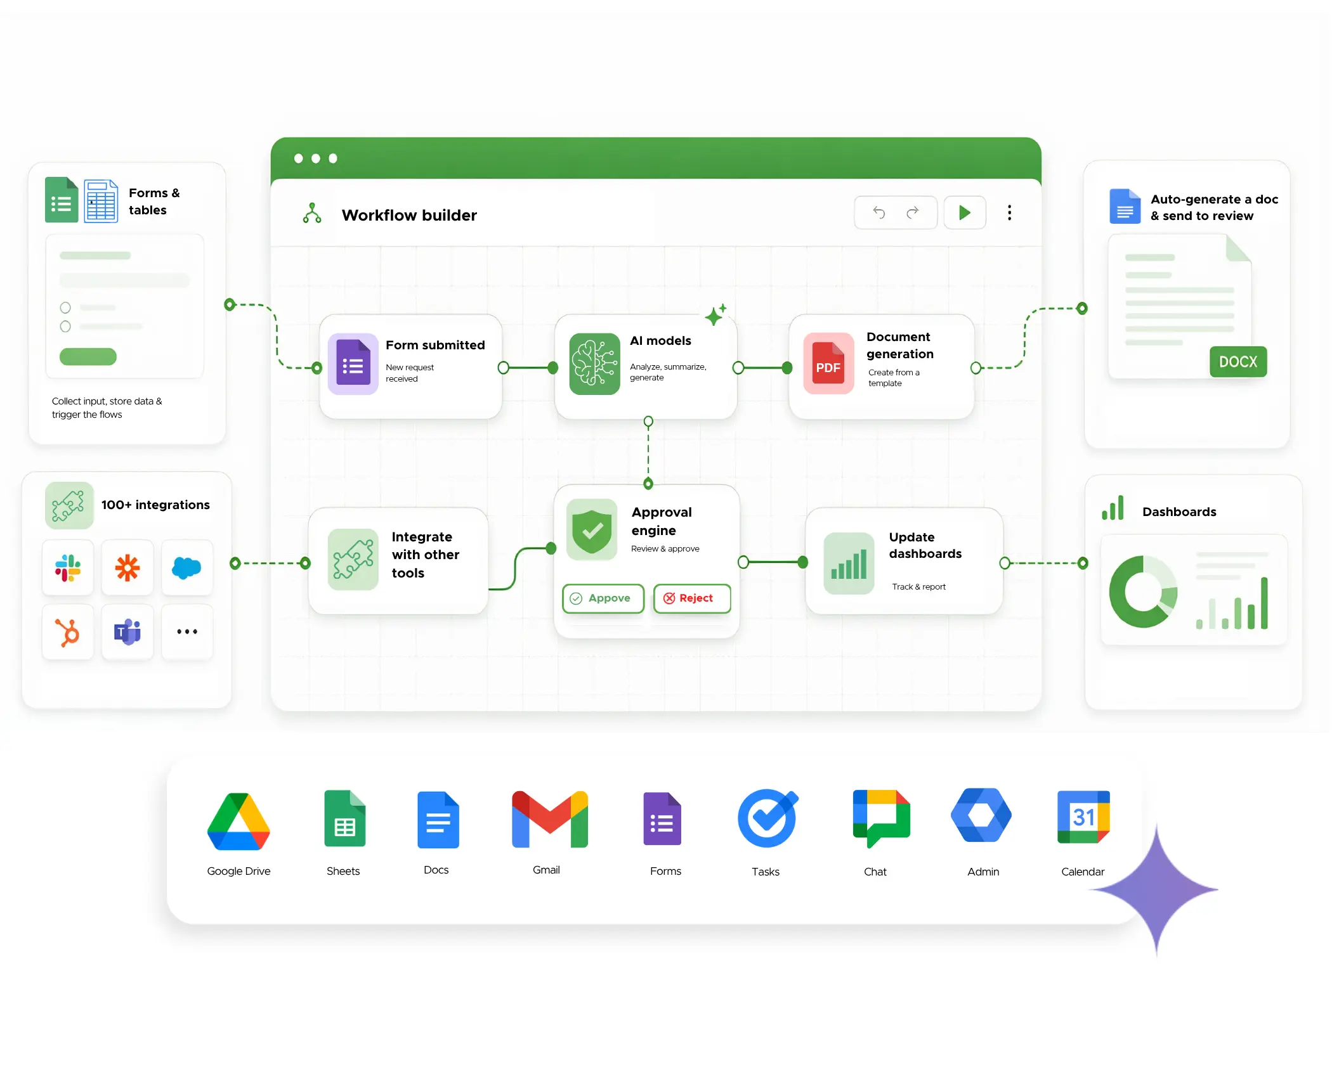Select the second radio option in form preview
Image resolution: width=1332 pixels, height=1065 pixels.
(x=65, y=326)
